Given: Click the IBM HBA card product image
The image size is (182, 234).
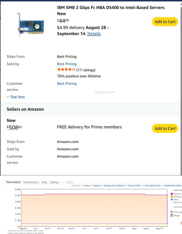Looking at the screenshot, I should tap(31, 25).
